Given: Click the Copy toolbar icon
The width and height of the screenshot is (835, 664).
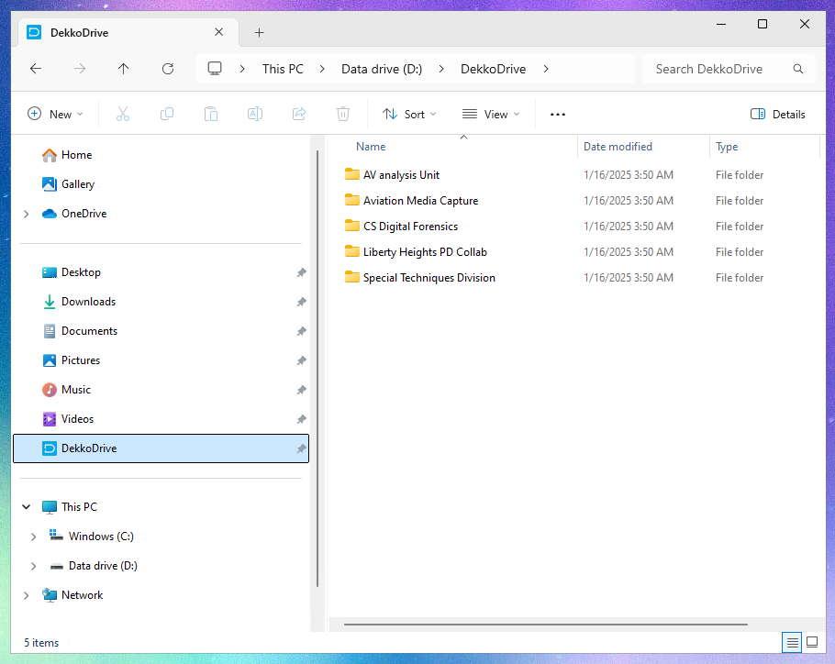Looking at the screenshot, I should click(x=167, y=114).
